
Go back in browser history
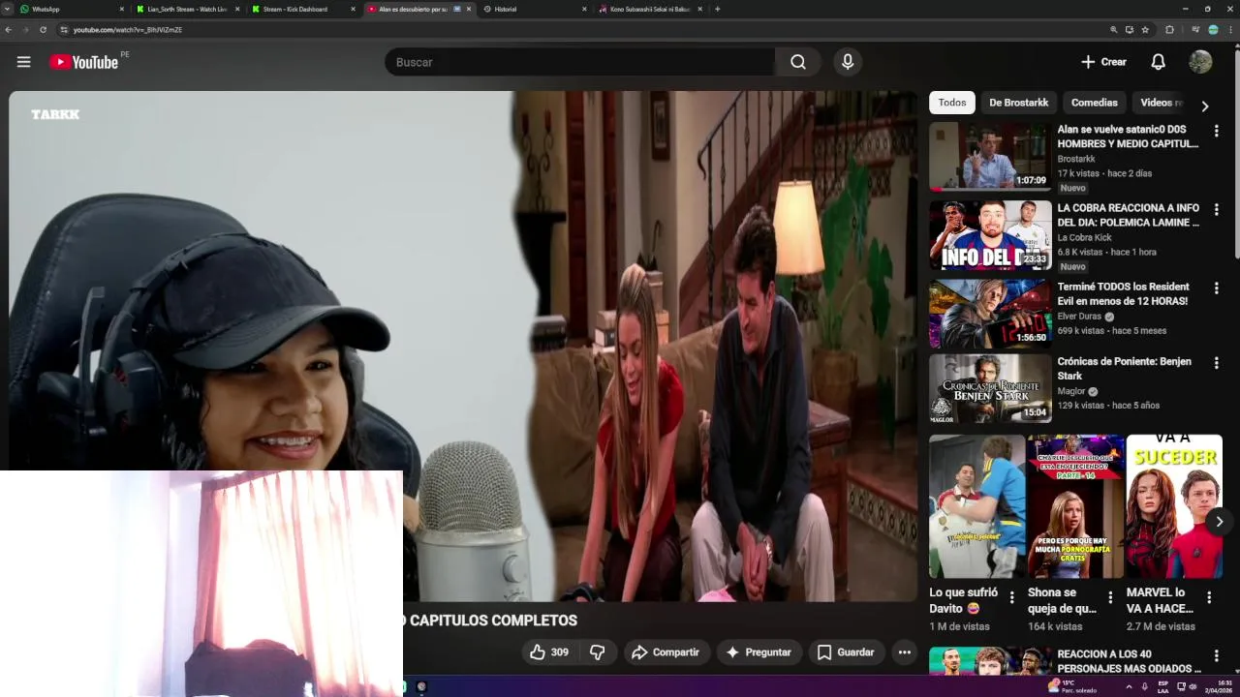(9, 30)
